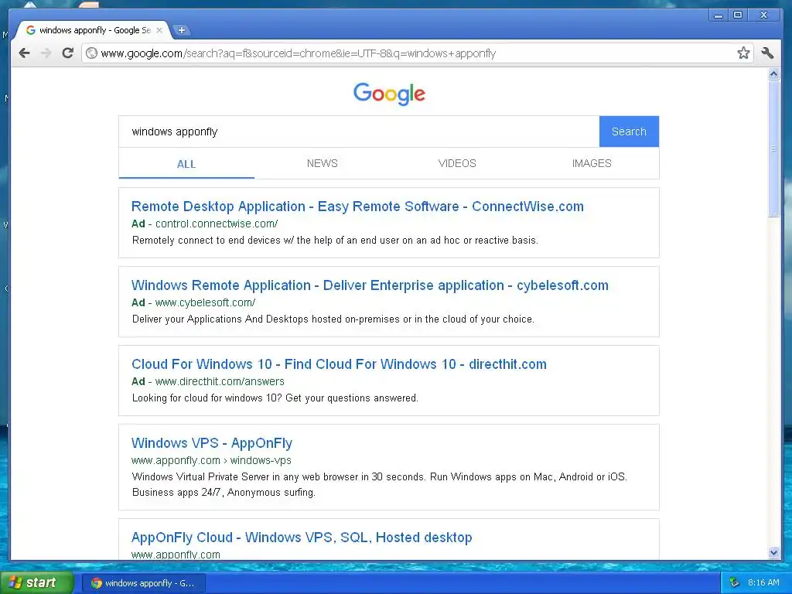Image resolution: width=792 pixels, height=594 pixels.
Task: Click the scrollbar down arrow
Action: click(773, 552)
